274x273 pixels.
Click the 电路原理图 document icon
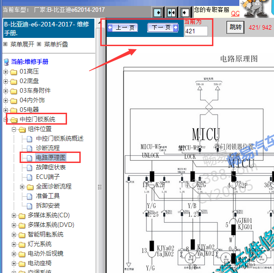click(30, 158)
